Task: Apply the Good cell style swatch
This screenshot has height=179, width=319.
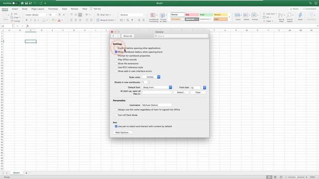Action: pyautogui.click(x=206, y=14)
